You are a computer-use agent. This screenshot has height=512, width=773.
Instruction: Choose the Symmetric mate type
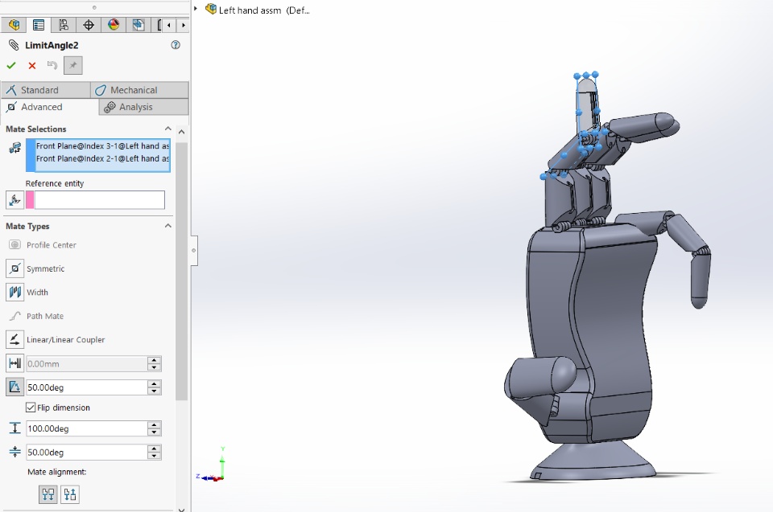(36, 268)
